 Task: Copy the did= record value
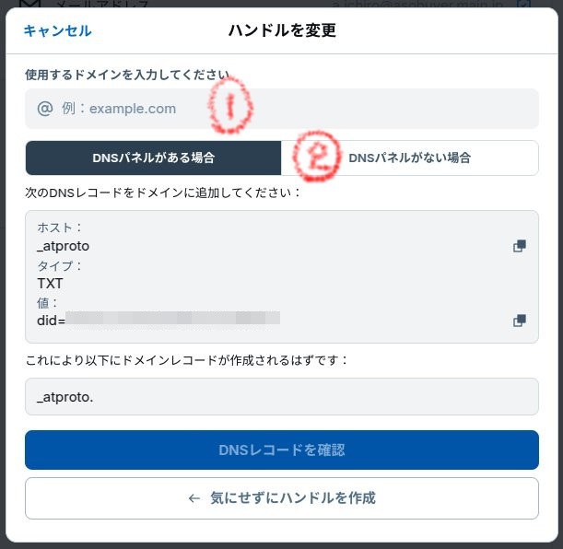pyautogui.click(x=519, y=321)
